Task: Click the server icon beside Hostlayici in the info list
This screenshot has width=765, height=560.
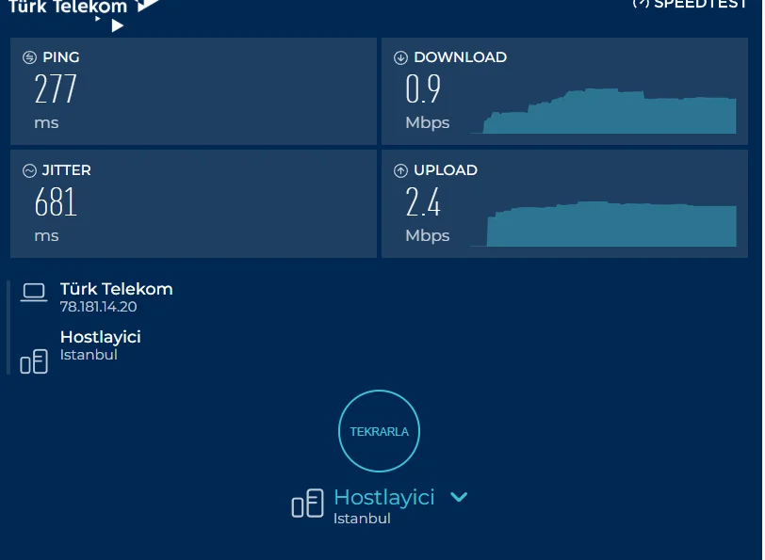Action: (34, 361)
